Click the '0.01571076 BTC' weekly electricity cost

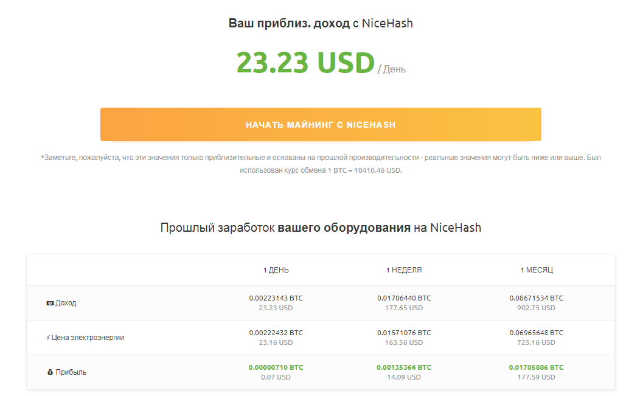click(403, 333)
